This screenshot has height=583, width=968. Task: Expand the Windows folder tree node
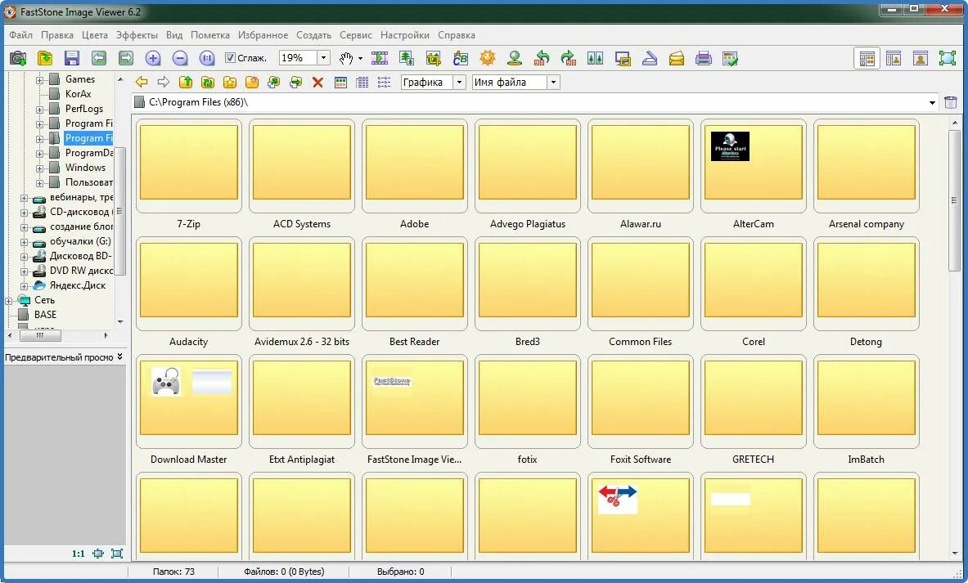pos(39,168)
